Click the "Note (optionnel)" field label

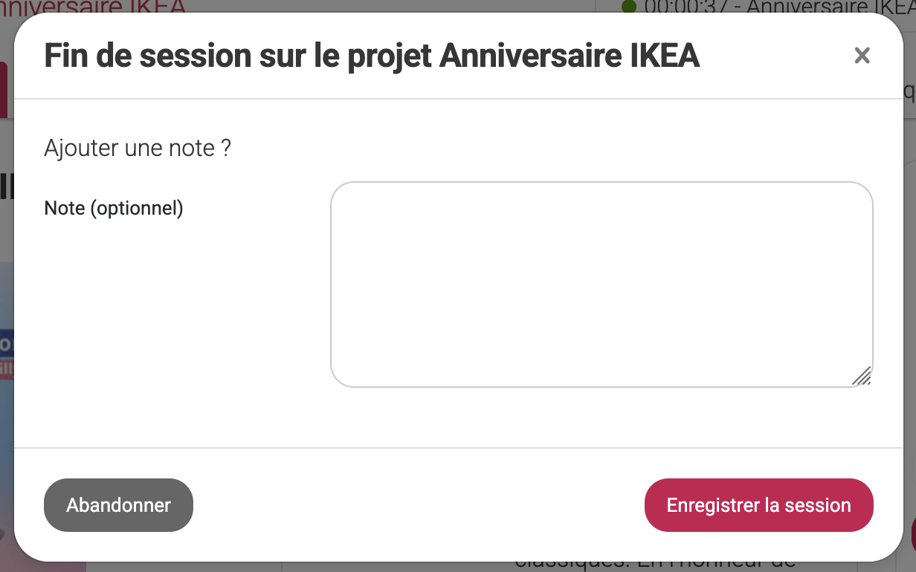pos(114,208)
